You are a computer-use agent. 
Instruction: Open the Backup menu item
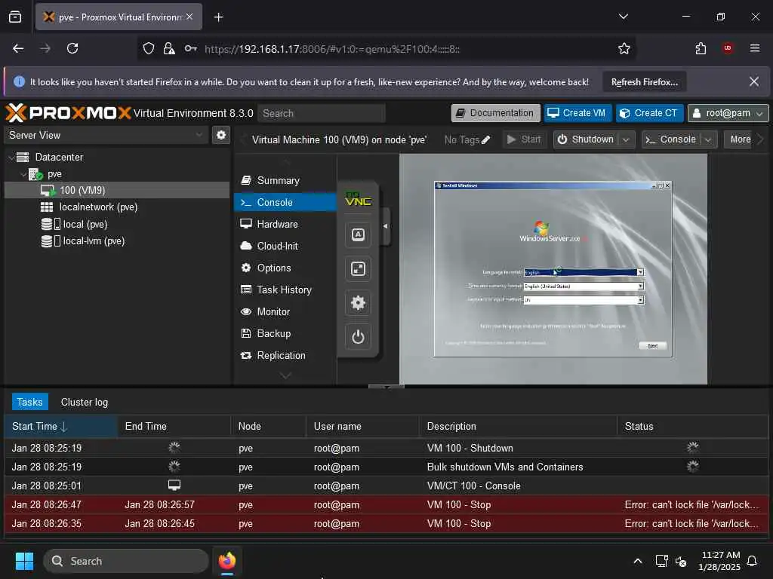(x=285, y=334)
